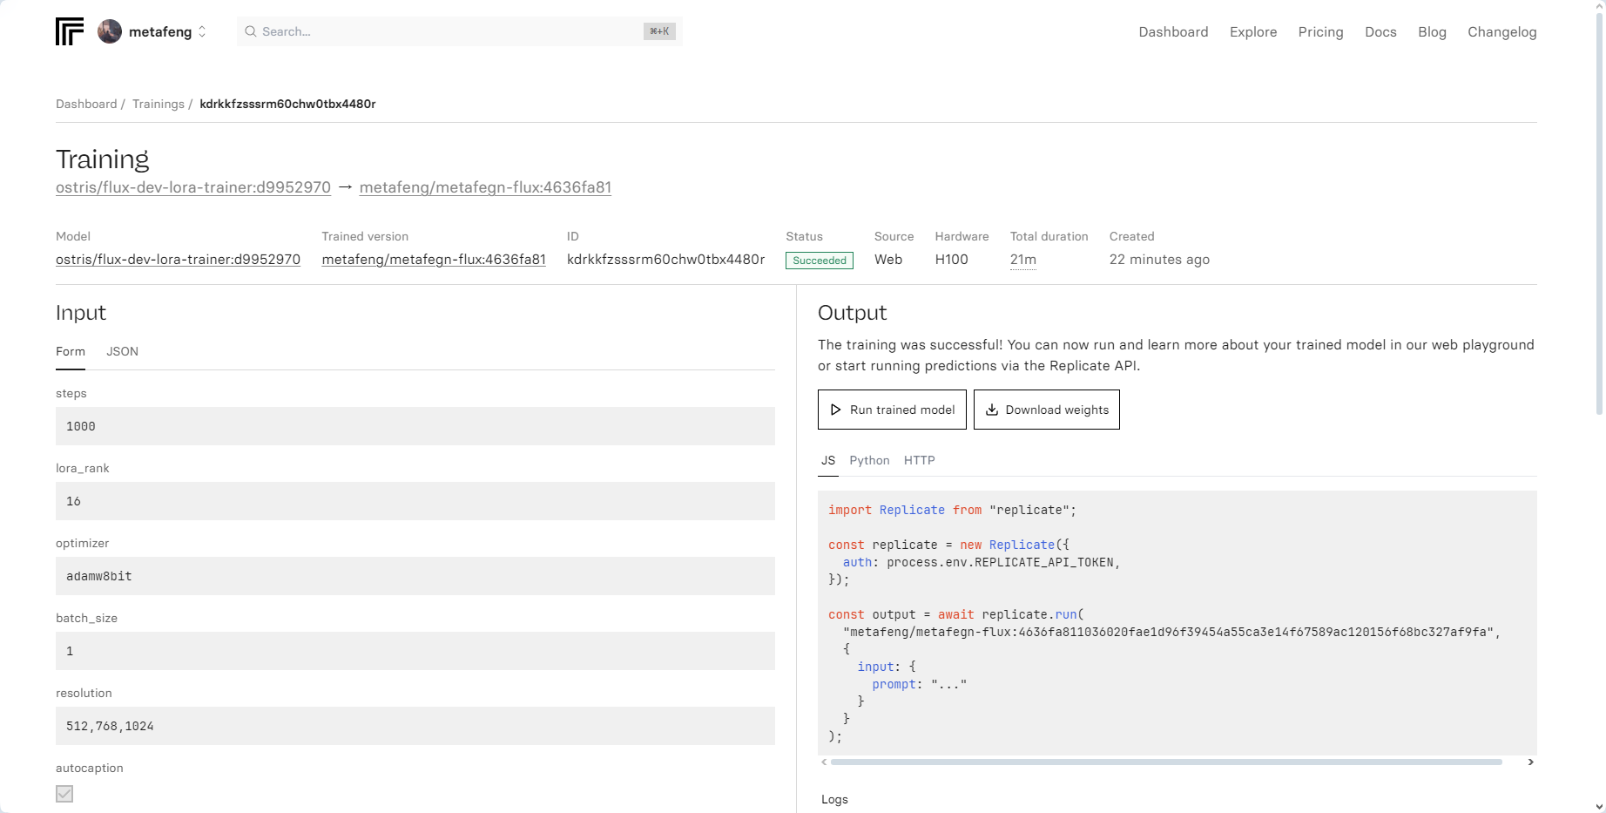1606x813 pixels.
Task: Select the JS code tab
Action: click(x=828, y=461)
